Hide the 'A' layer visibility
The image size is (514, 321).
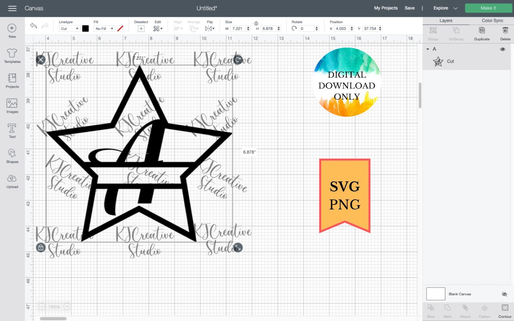(502, 49)
